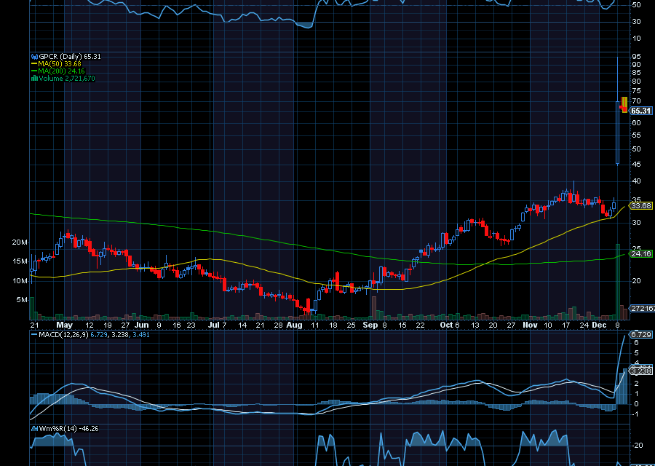Click the tall blue gap-up candlestick in December
The height and width of the screenshot is (466, 655).
click(x=617, y=109)
